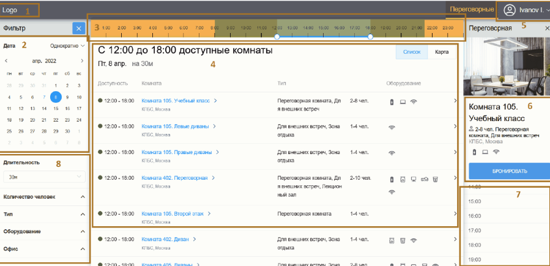The image size is (550, 266).
Task: Click the Доступность column header
Action: point(113,83)
